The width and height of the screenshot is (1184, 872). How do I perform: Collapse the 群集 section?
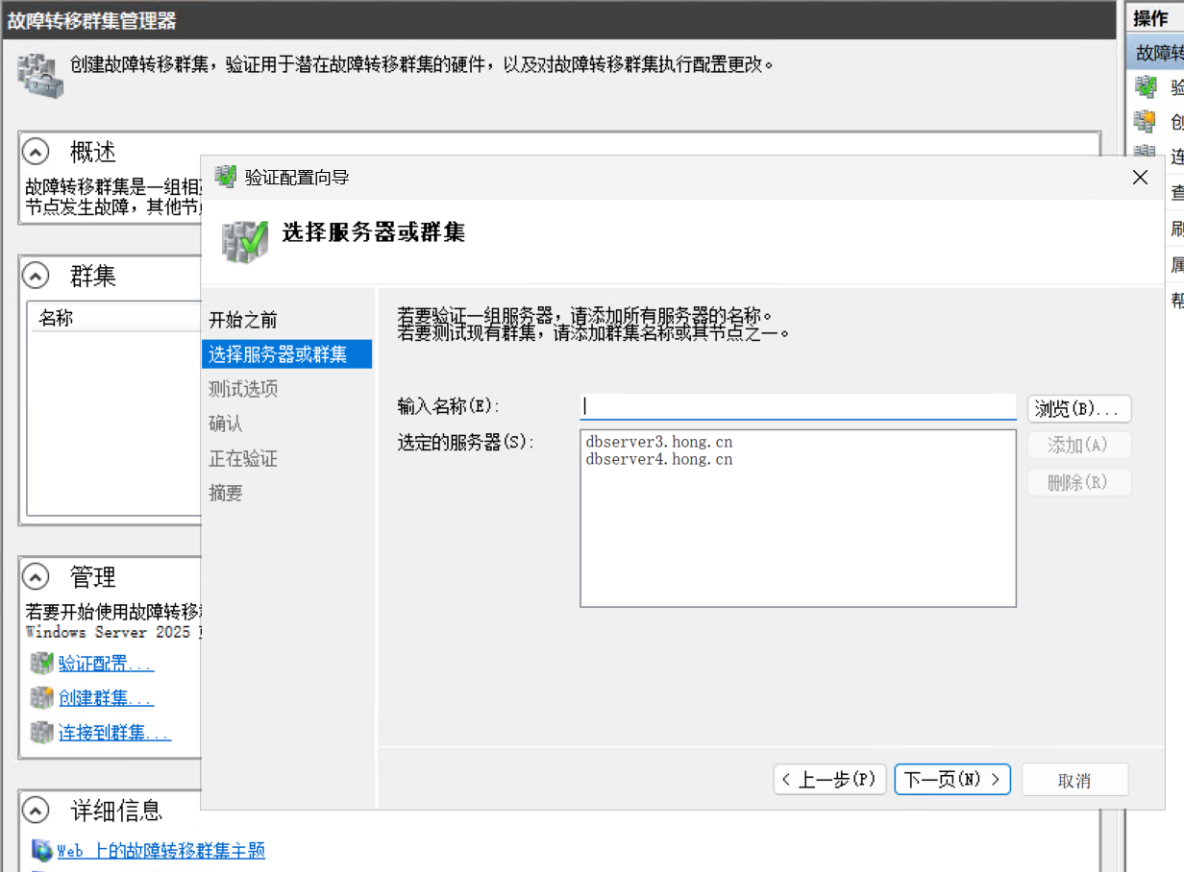click(36, 277)
